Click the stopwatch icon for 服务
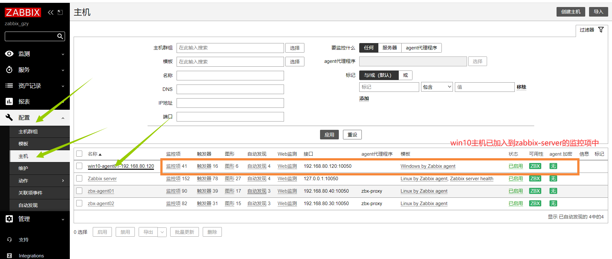This screenshot has height=259, width=612. pos(9,70)
